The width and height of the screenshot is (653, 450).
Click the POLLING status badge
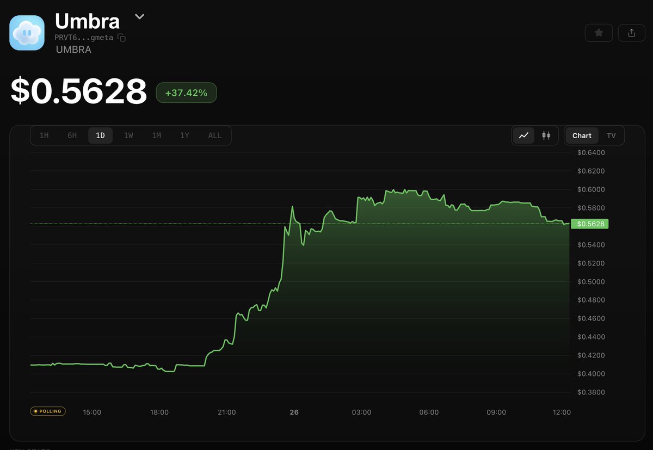[48, 411]
